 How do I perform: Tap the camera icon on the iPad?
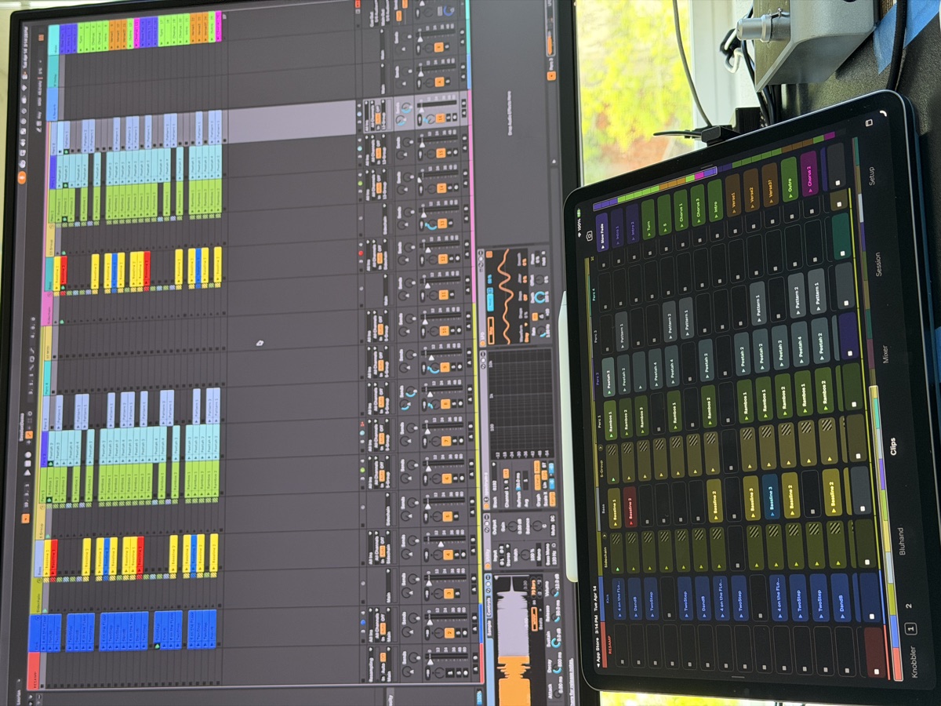tap(590, 236)
